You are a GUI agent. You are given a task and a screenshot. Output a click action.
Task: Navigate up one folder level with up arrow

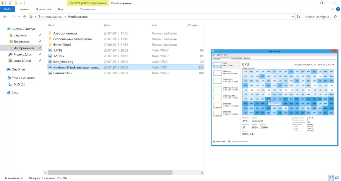(24, 16)
